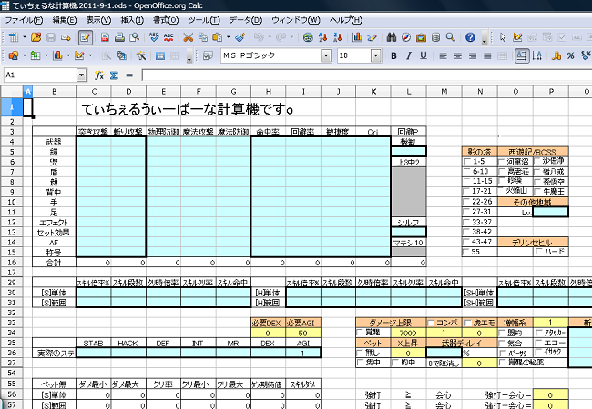
Task: Select row header 16
Action: click(x=11, y=262)
